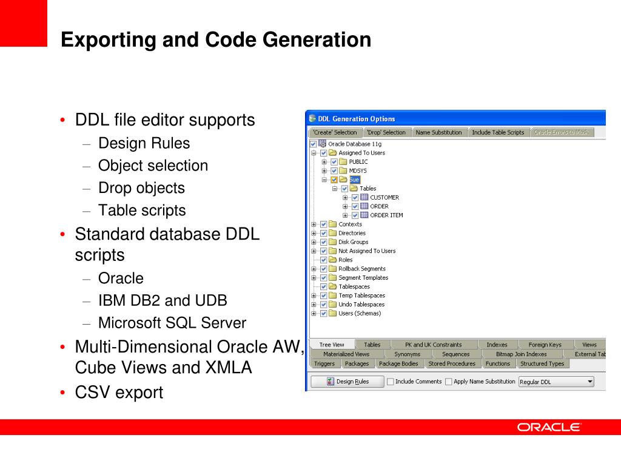Click the Tablespaces folder icon
Viewport: 621px width, 466px height.
[333, 286]
